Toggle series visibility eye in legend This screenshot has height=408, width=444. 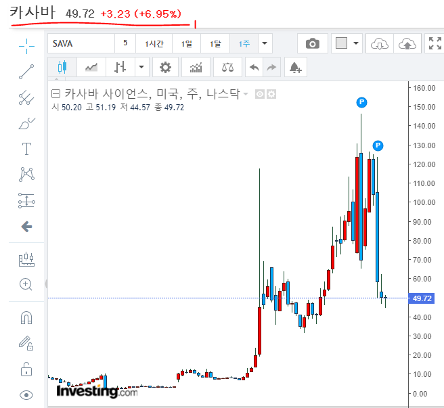[260, 94]
